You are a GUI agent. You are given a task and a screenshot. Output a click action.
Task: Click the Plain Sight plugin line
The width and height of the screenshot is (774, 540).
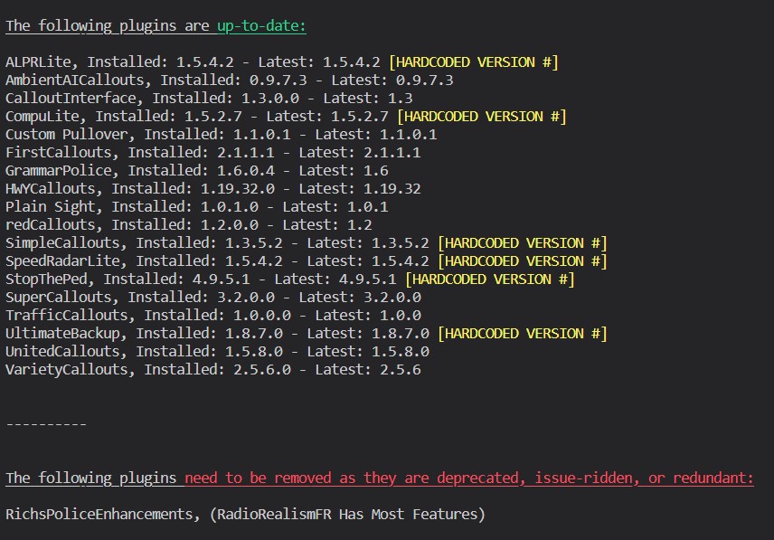coord(196,207)
